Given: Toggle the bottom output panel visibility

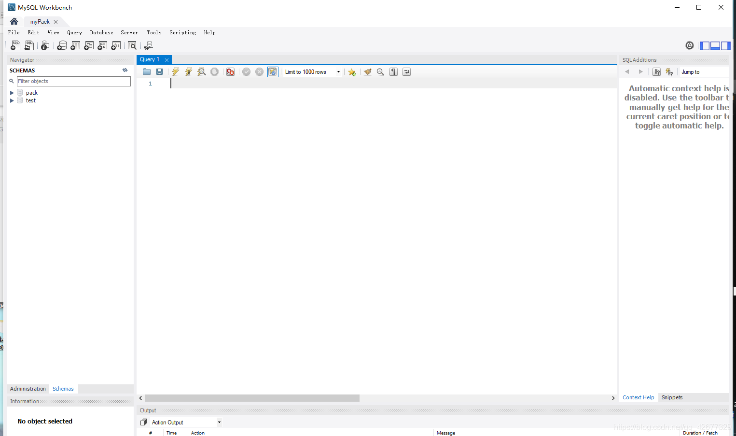Looking at the screenshot, I should coord(715,46).
